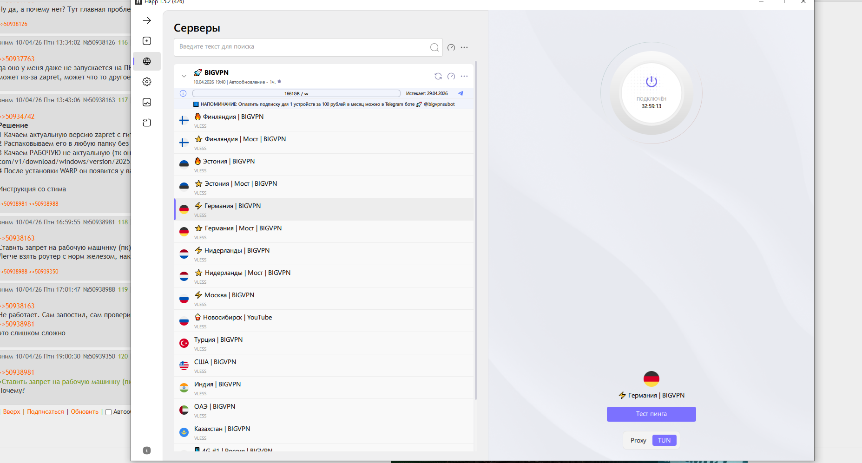Screen dimensions: 862x463
Task: Click the Вверх link in forum page
Action: pyautogui.click(x=12, y=412)
